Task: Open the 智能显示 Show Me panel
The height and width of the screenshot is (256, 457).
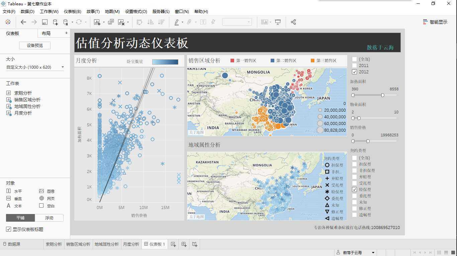Action: coord(435,22)
